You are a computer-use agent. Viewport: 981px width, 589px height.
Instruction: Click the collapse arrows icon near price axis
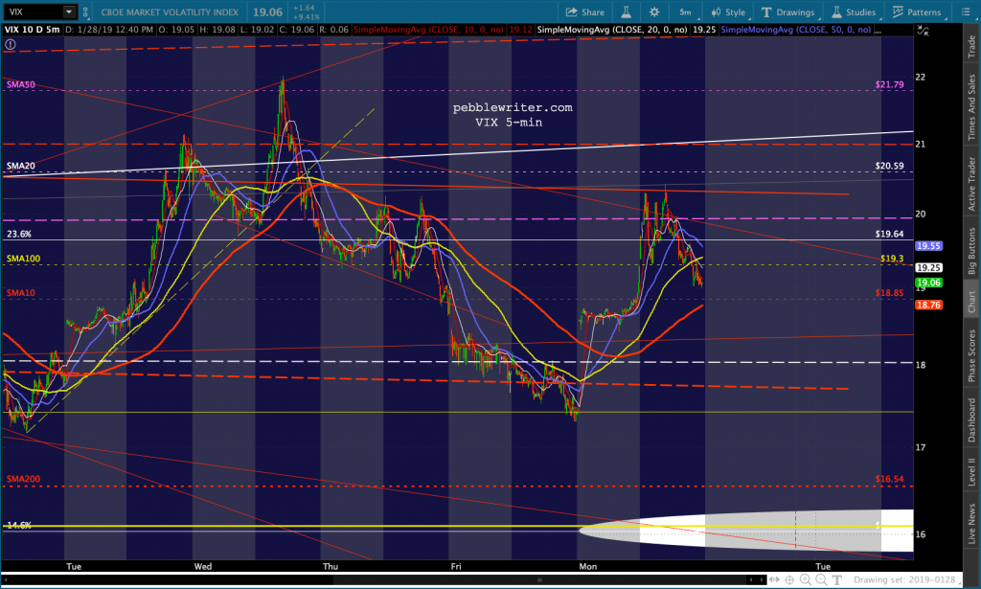[x=923, y=30]
